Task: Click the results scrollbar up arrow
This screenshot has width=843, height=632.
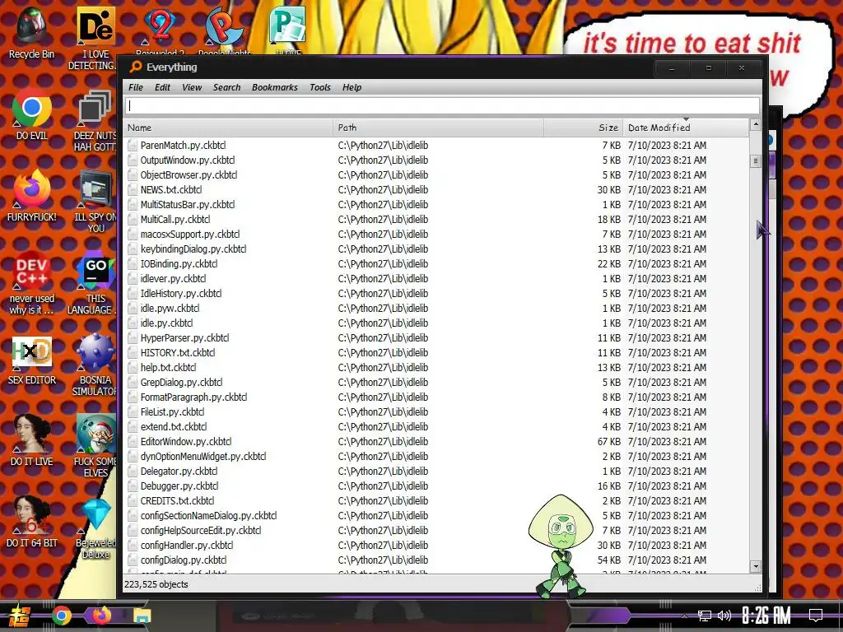Action: 756,125
